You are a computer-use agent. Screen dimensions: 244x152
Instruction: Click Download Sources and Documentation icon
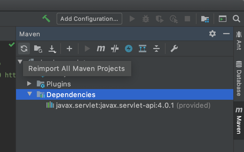[x=52, y=49]
